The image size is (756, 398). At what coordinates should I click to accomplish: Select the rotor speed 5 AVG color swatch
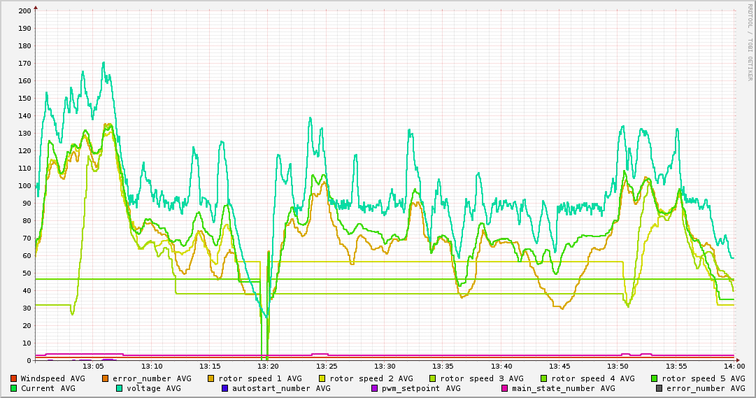tap(655, 378)
